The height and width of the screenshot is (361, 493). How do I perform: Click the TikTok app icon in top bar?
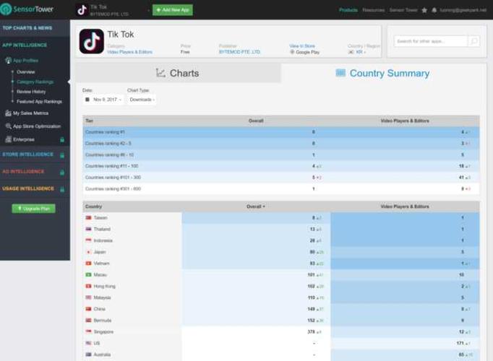82,10
